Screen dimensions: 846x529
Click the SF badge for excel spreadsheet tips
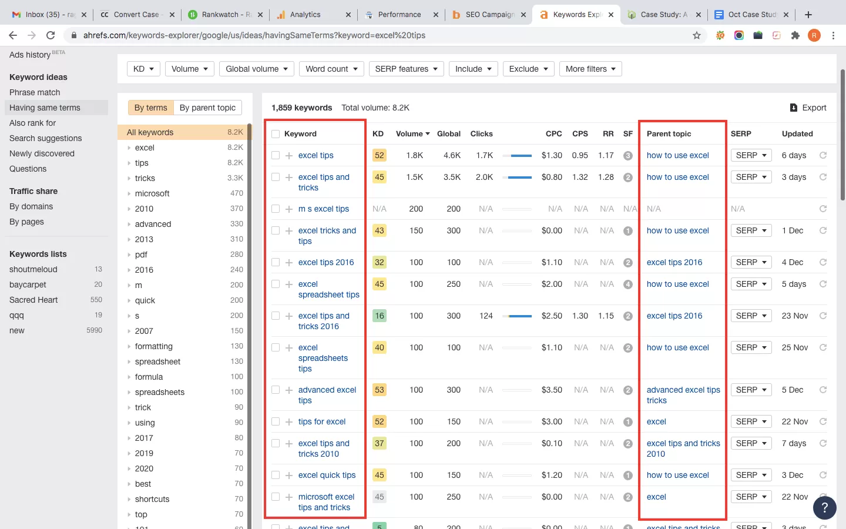[627, 284]
